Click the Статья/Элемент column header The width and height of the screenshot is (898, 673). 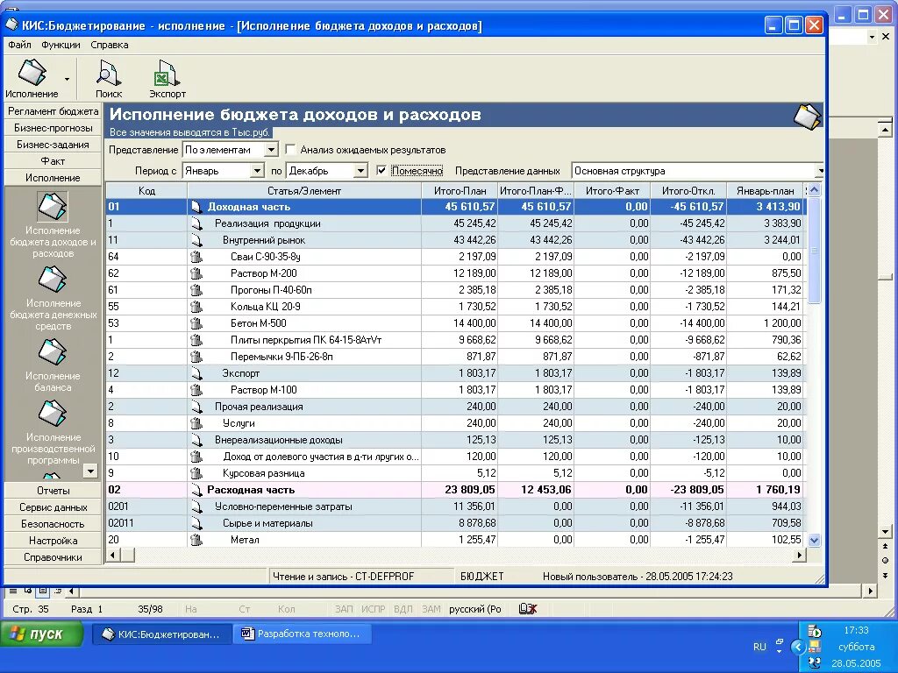[304, 190]
